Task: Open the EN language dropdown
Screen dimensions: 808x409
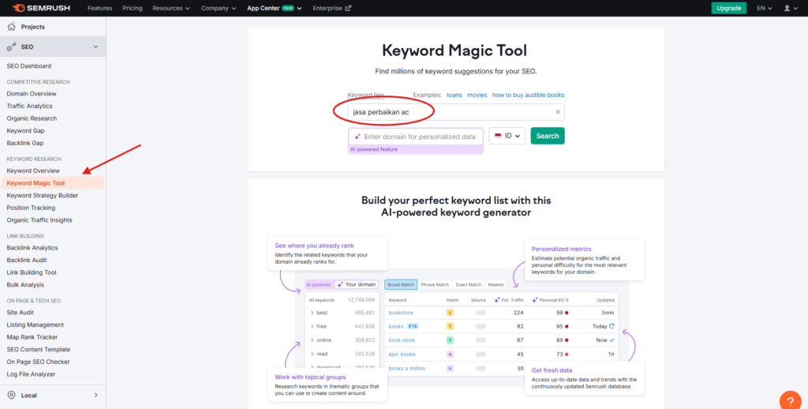Action: pyautogui.click(x=764, y=8)
